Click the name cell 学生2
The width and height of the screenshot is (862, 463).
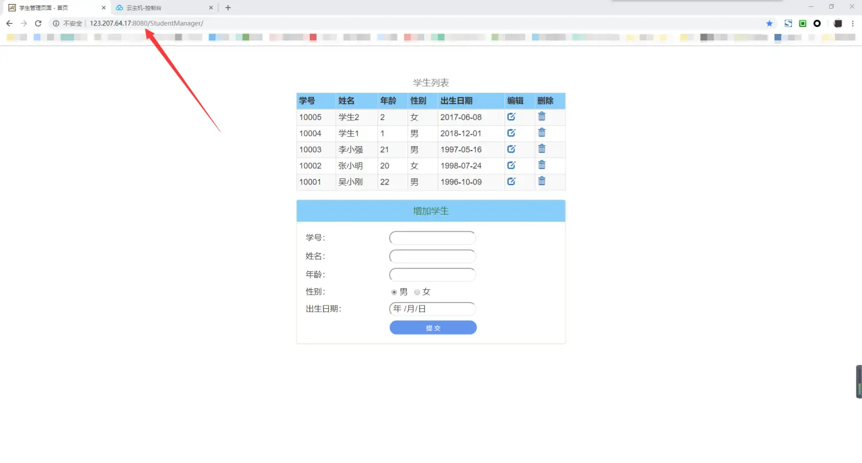pyautogui.click(x=357, y=117)
